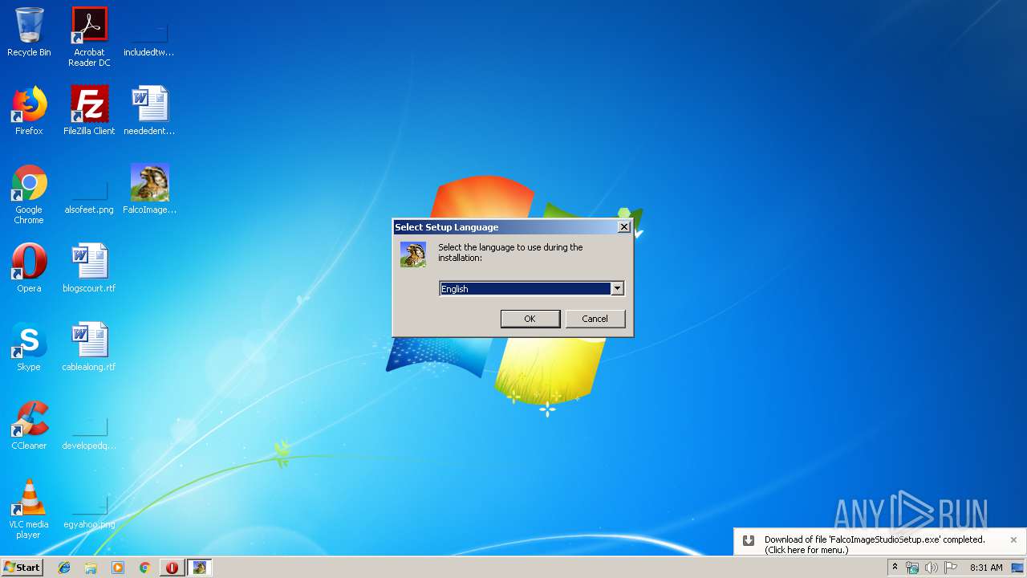Launch Internet Explorer from the taskbar
Screen dimensions: 1027x578
click(x=64, y=568)
